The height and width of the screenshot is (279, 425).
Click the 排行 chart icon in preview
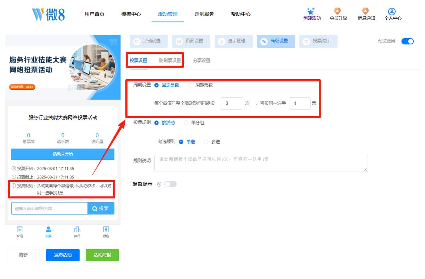coord(77,229)
